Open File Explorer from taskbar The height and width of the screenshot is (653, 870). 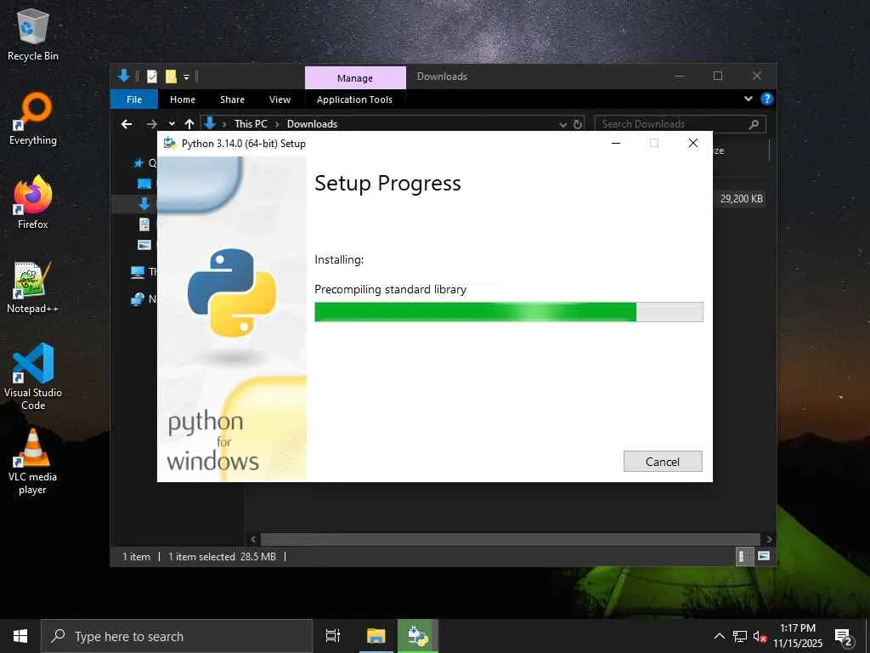pyautogui.click(x=376, y=636)
